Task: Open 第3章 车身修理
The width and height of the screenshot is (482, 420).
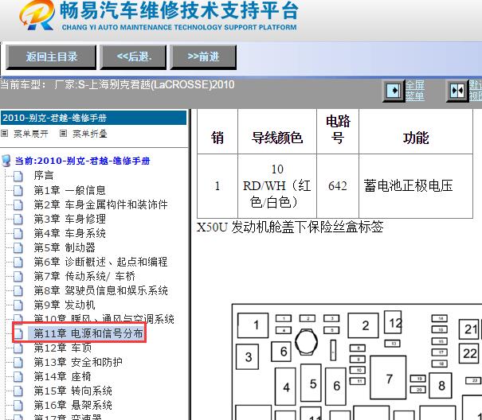Action: 70,219
